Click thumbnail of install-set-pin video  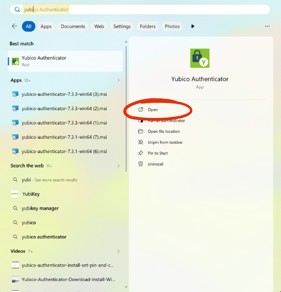pos(15,265)
